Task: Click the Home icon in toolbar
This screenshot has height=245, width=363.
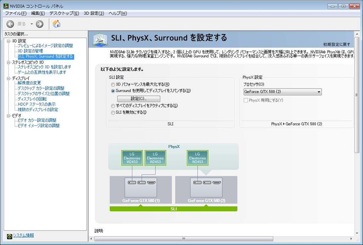Action: 56,24
